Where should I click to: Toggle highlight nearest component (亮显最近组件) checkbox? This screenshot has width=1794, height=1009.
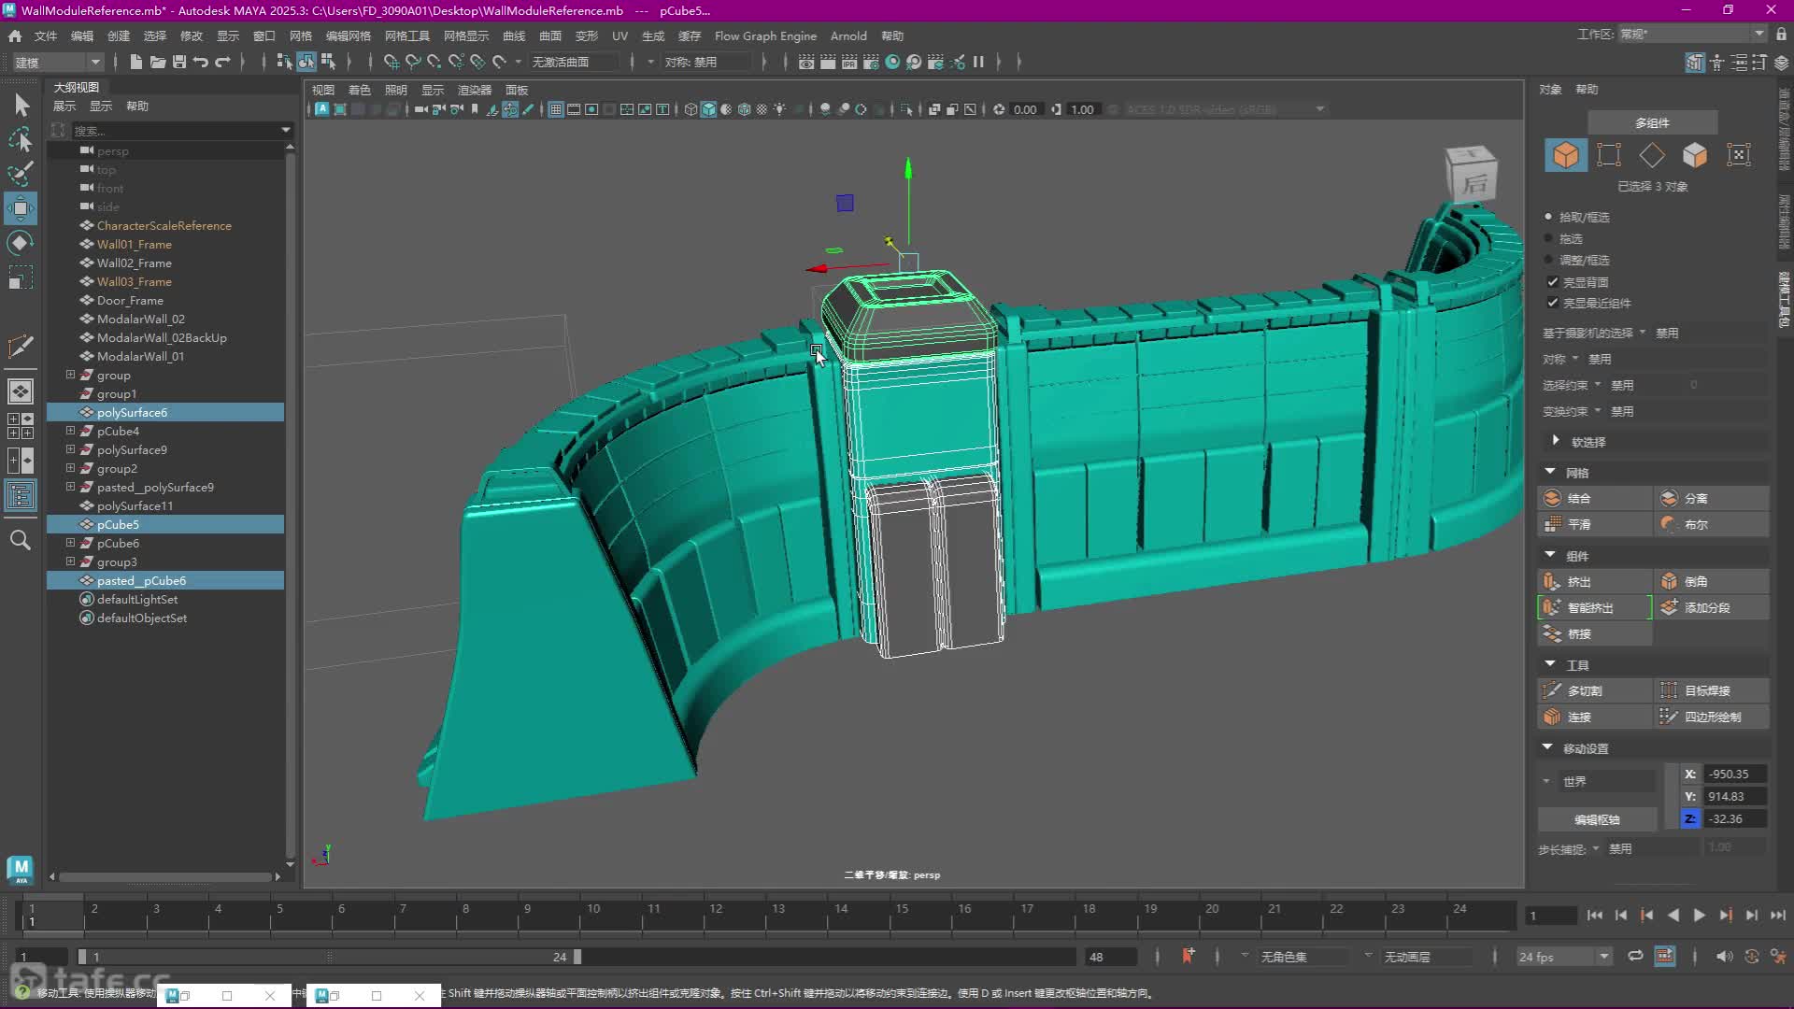point(1553,303)
